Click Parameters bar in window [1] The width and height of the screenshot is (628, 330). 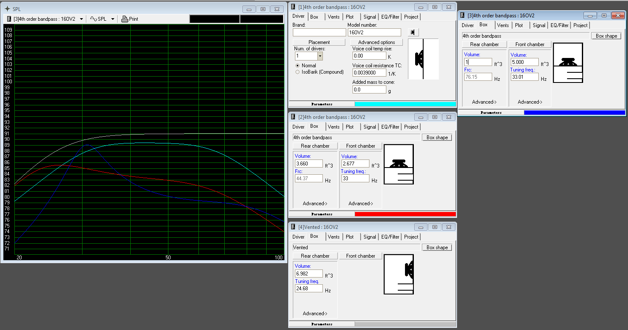click(x=322, y=104)
